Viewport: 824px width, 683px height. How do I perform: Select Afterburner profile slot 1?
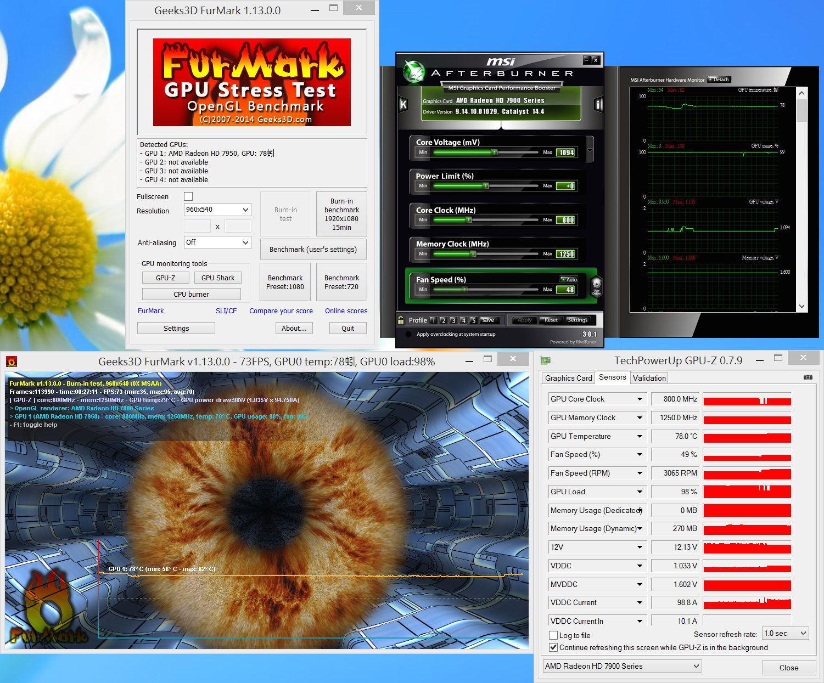[x=433, y=320]
